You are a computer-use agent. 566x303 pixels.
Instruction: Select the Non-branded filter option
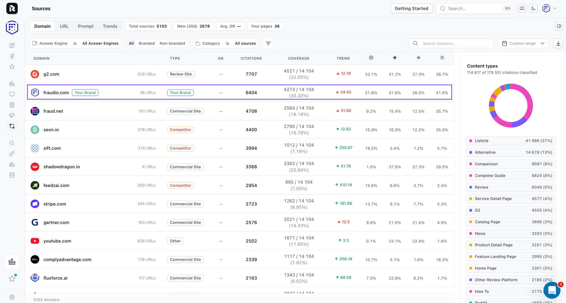tap(172, 43)
